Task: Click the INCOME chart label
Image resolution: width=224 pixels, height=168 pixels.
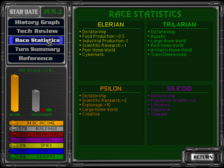Action: 15,115
